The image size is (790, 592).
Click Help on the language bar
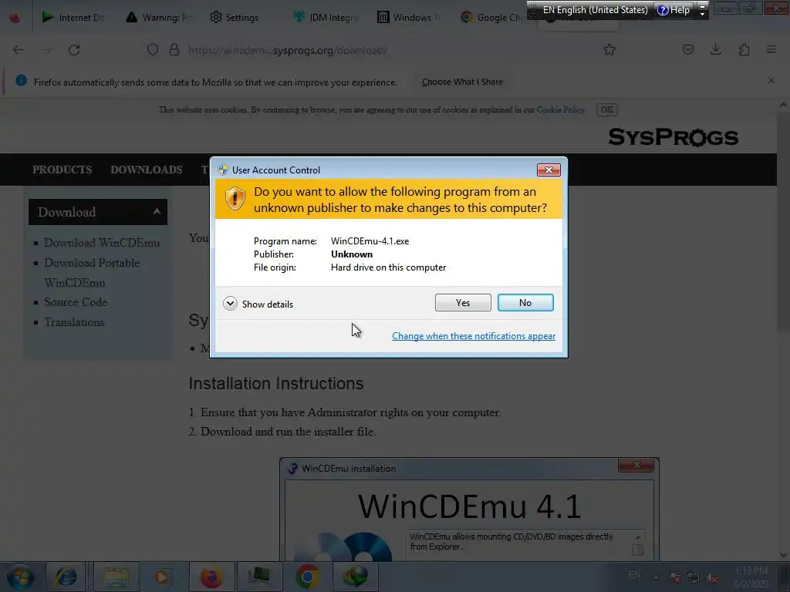coord(674,9)
